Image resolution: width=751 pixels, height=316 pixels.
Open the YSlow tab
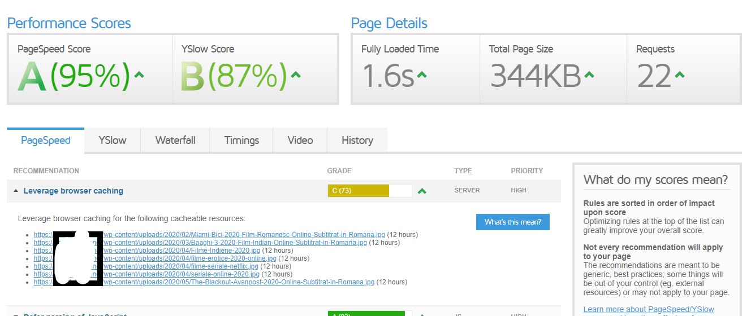[x=113, y=141]
